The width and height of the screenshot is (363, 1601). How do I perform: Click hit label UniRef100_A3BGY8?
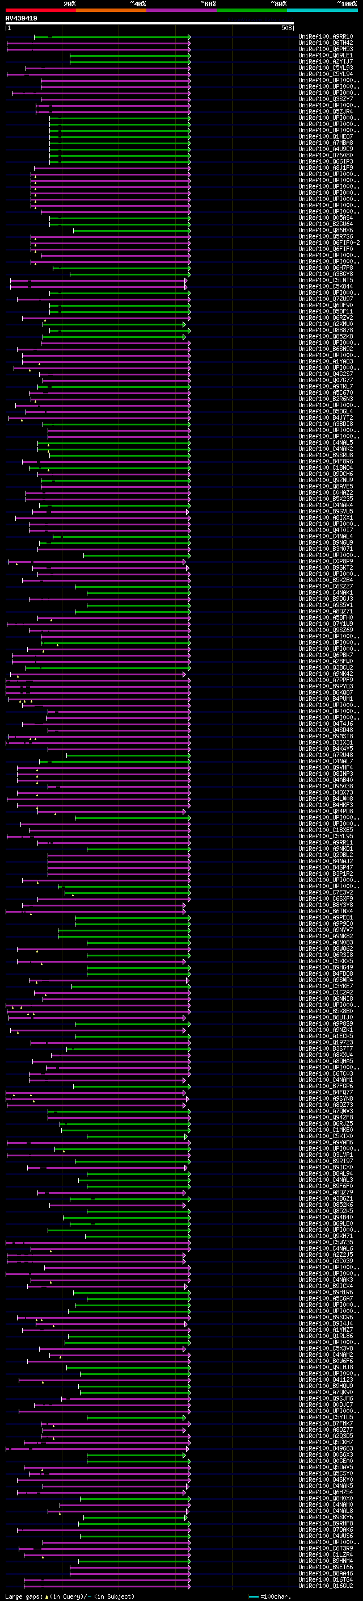pyautogui.click(x=326, y=274)
